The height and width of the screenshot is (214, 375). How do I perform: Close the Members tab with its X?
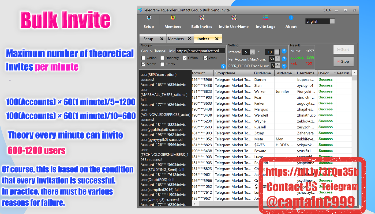(x=189, y=39)
